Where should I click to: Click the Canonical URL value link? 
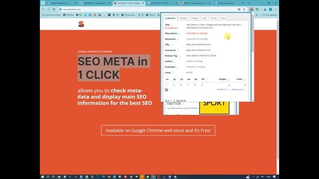tap(198, 50)
